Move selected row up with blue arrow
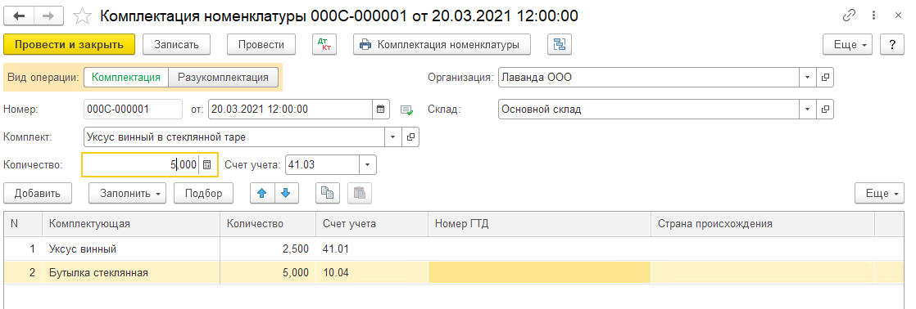Viewport: 916px width, 309px height. (261, 194)
